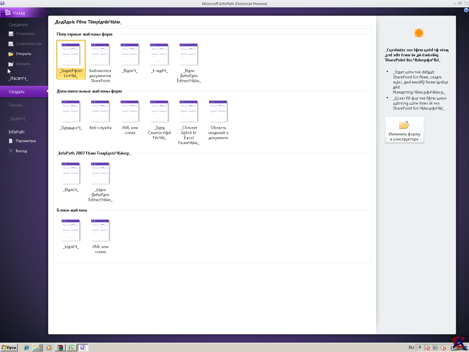The width and height of the screenshot is (469, 352).
Task: Click Закрыть to close the form
Action: (x=20, y=64)
